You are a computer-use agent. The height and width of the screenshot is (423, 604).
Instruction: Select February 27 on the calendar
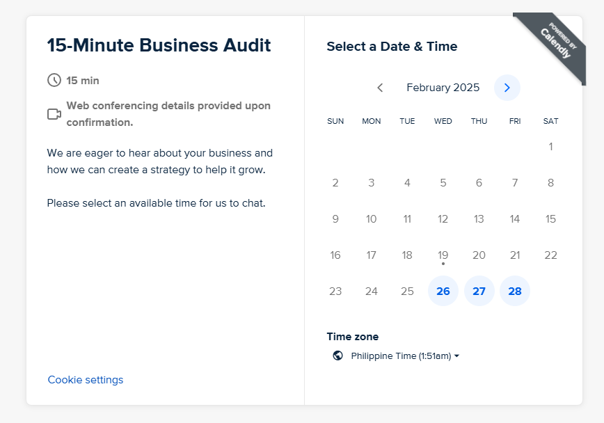[479, 291]
